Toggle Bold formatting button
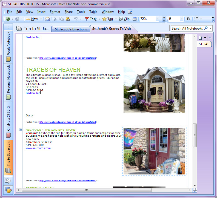Image resolution: width=217 pixels, height=198 pixels. pos(188,19)
